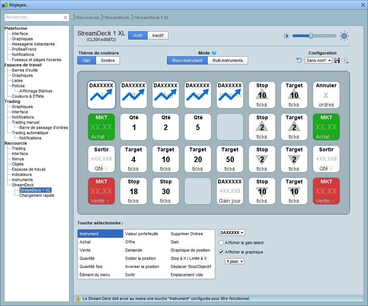Open Changement rapide tree item

tap(37, 195)
